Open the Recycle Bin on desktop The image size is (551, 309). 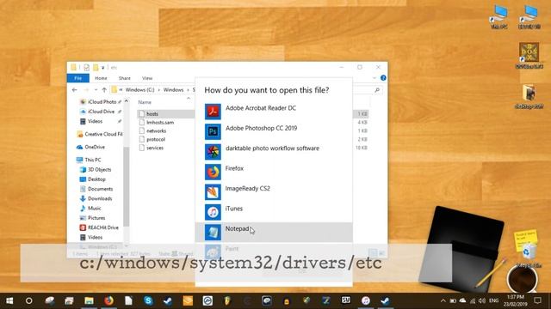coord(529,255)
